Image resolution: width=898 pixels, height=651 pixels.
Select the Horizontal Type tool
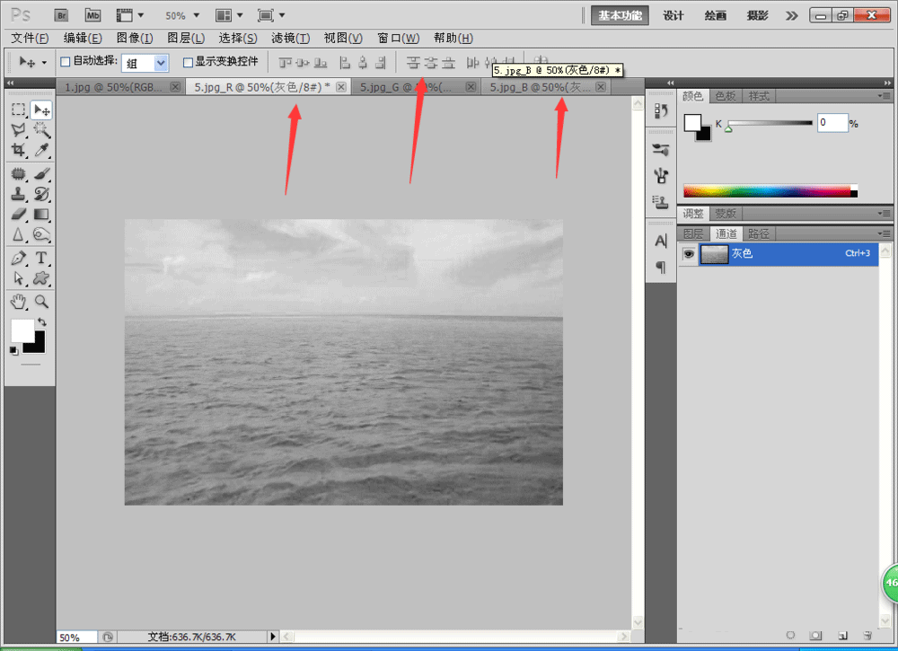point(41,259)
